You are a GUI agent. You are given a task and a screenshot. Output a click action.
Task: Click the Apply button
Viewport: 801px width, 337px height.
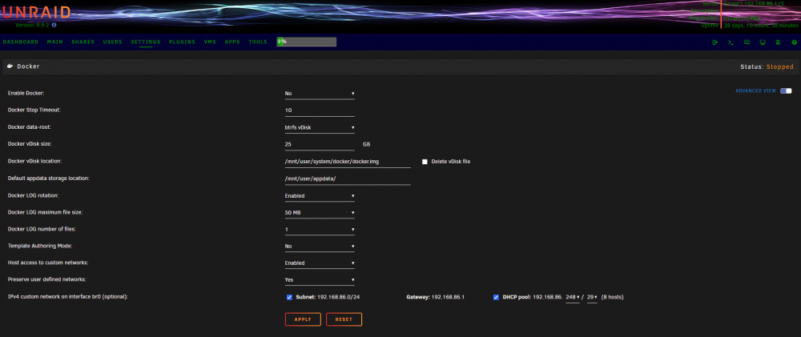click(x=303, y=319)
